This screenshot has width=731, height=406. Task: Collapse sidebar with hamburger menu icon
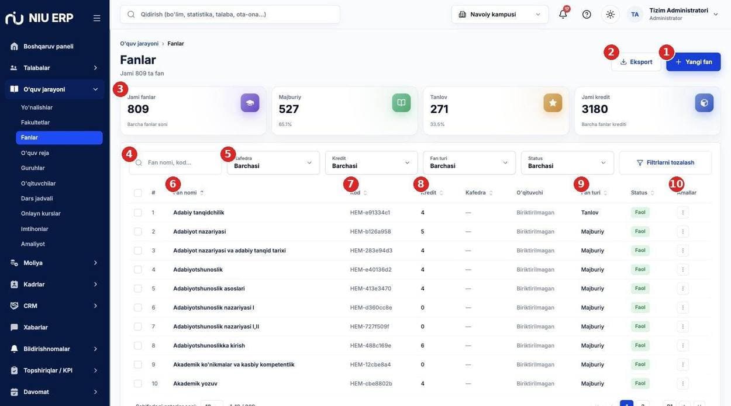pos(96,18)
